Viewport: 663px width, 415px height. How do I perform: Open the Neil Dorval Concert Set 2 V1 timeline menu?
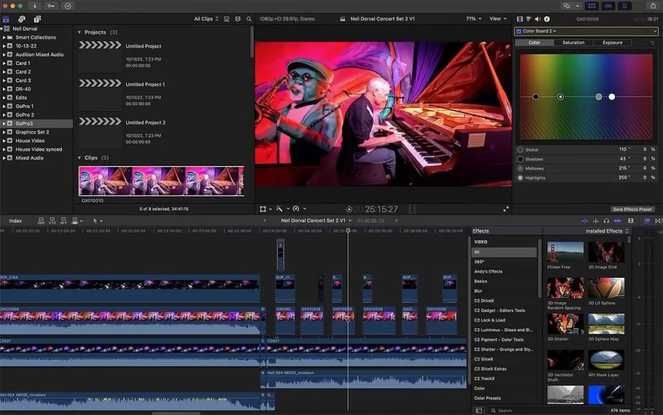[x=316, y=221]
